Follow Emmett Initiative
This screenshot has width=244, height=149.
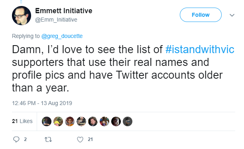pyautogui.click(x=201, y=15)
